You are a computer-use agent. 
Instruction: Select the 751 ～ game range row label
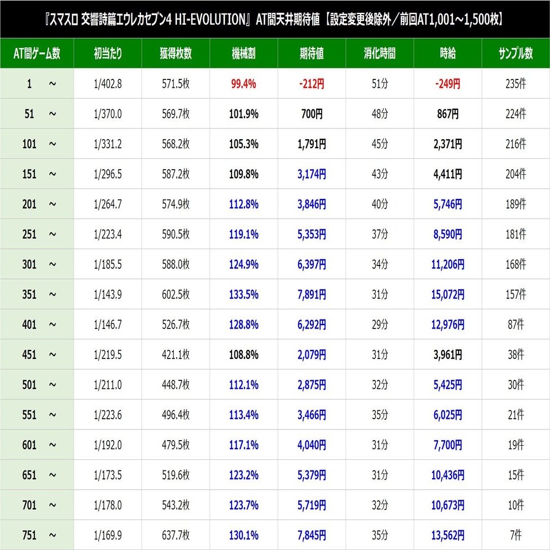coord(37,535)
